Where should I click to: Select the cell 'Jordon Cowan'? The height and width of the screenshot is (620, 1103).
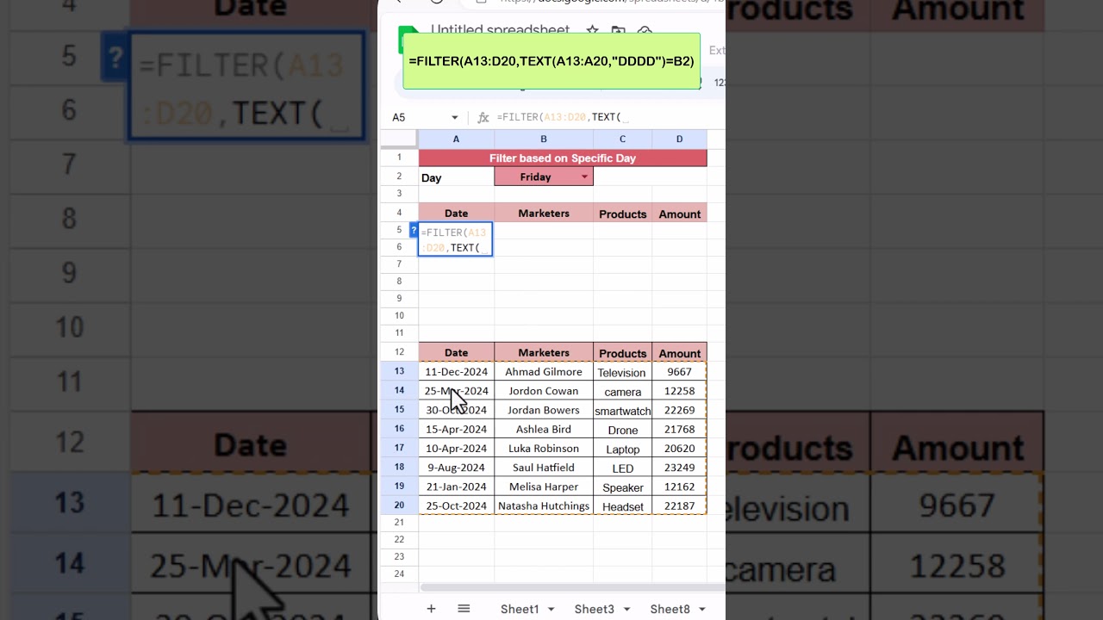coord(544,391)
